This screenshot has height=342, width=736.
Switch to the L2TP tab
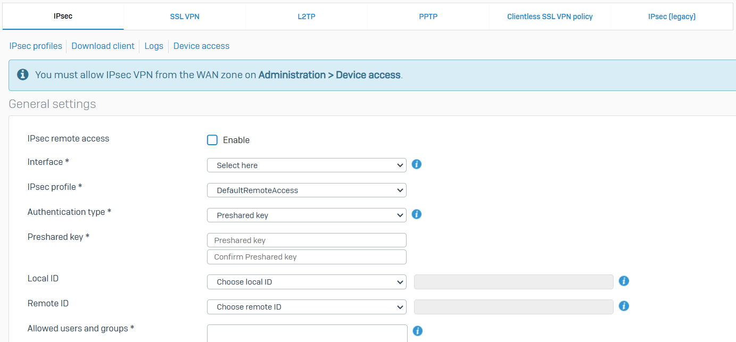[307, 16]
